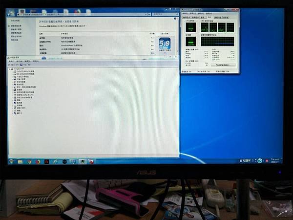Select Task Manager Performance tab
Image resolution: width=293 pixels, height=220 pixels.
point(209,17)
